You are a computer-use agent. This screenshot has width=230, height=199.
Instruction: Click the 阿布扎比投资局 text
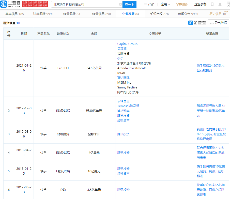(128, 92)
